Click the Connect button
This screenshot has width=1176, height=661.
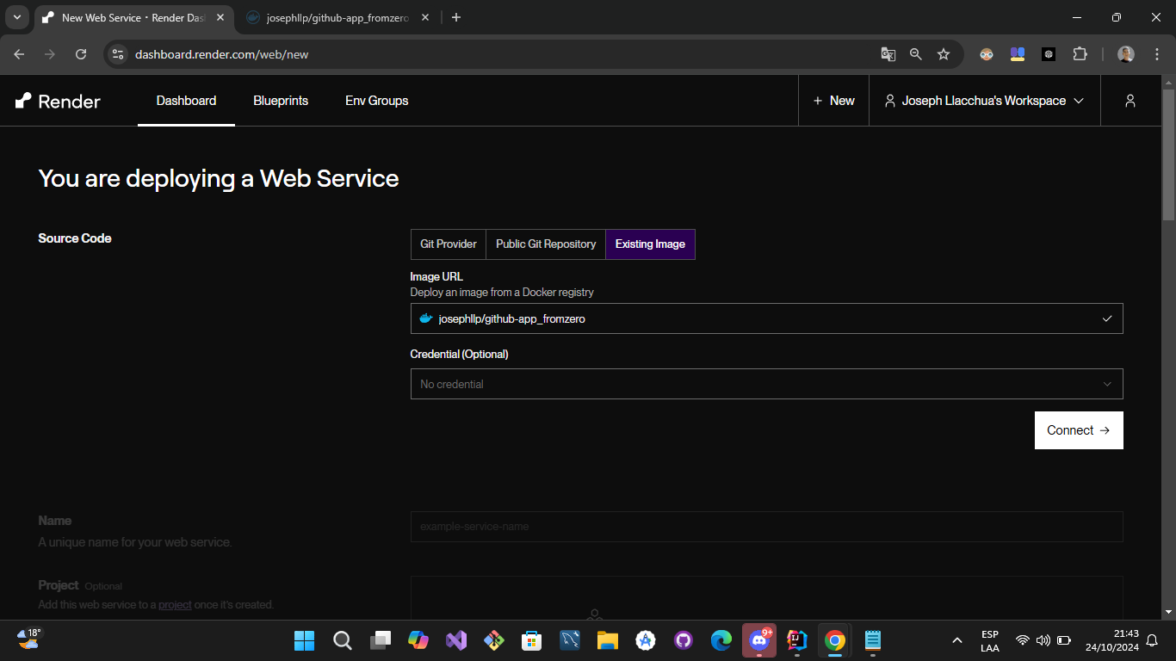coord(1079,430)
